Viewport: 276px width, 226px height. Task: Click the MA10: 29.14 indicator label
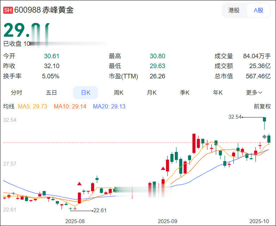click(x=70, y=107)
